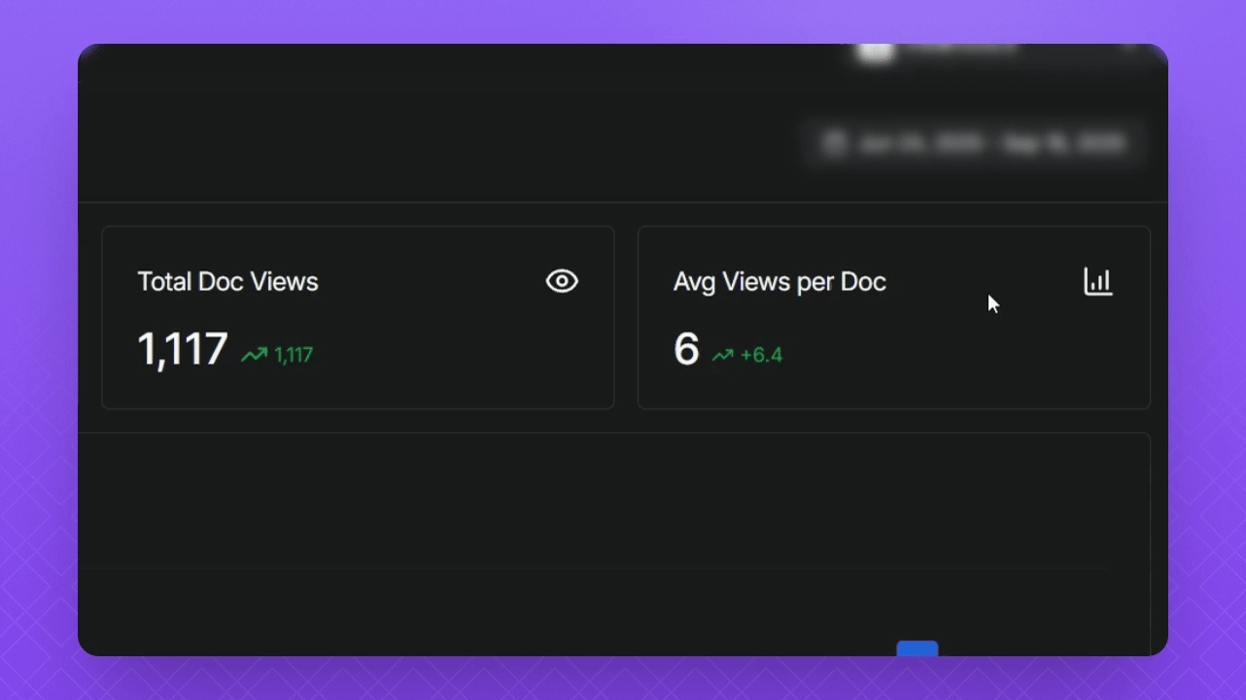This screenshot has height=700, width=1246.
Task: Select the large white 1,117 total value
Action: (183, 349)
